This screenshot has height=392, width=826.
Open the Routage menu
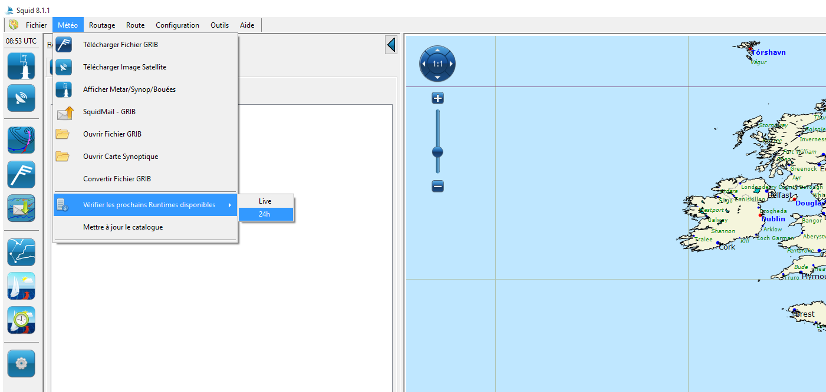(102, 25)
